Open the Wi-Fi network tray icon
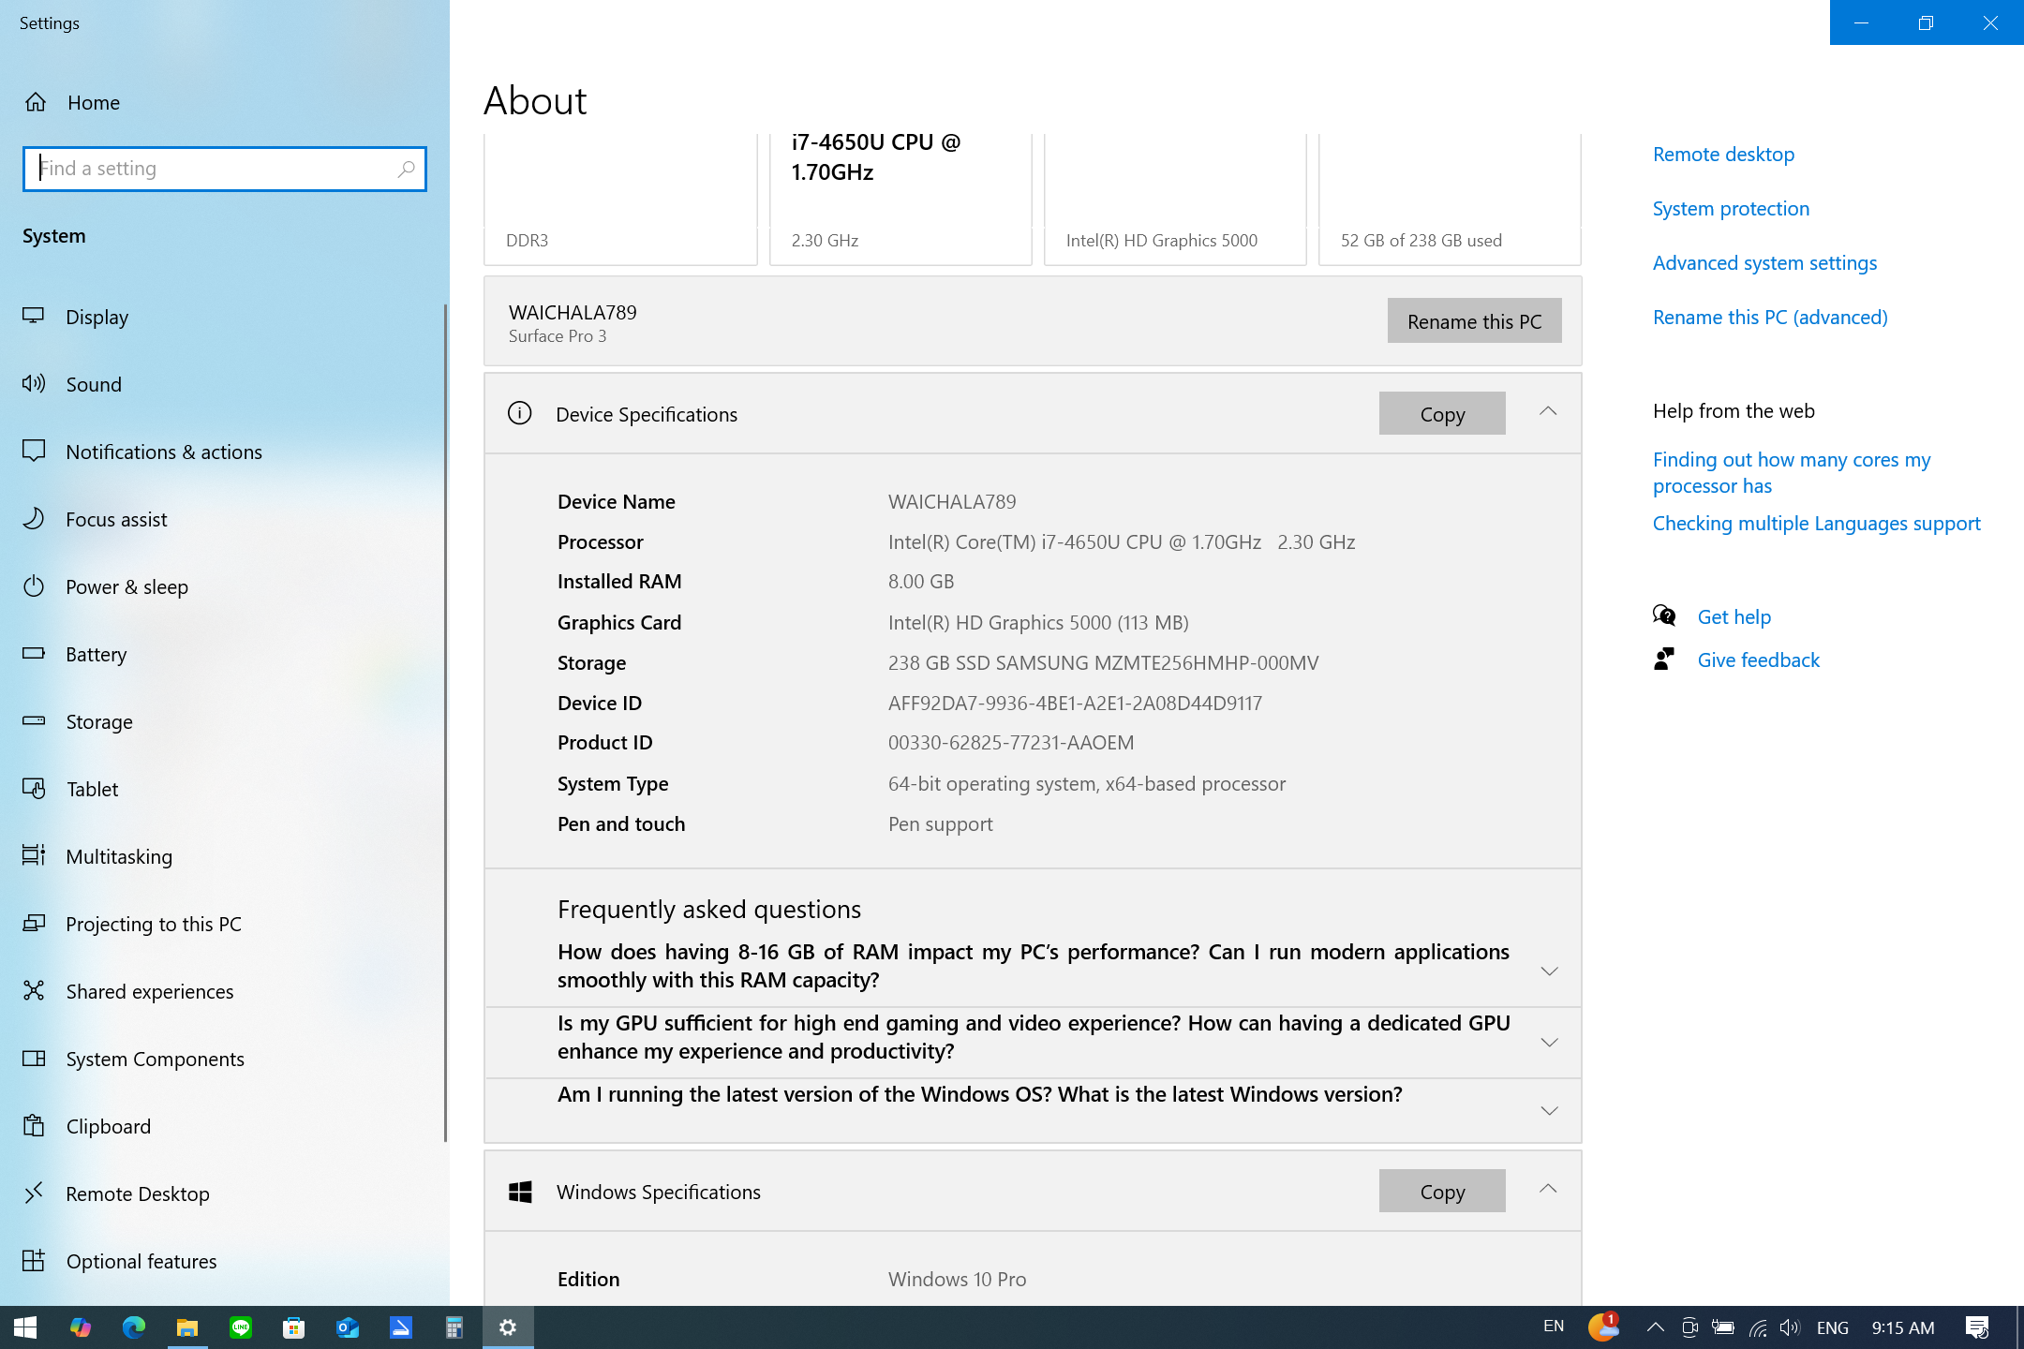 click(x=1758, y=1327)
